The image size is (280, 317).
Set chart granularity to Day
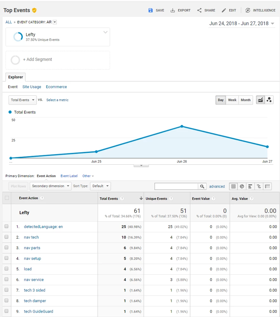[x=221, y=100]
